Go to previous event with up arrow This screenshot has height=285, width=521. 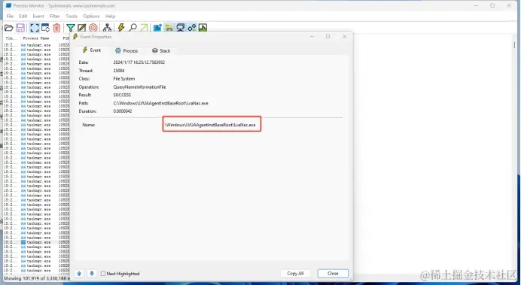click(x=79, y=274)
